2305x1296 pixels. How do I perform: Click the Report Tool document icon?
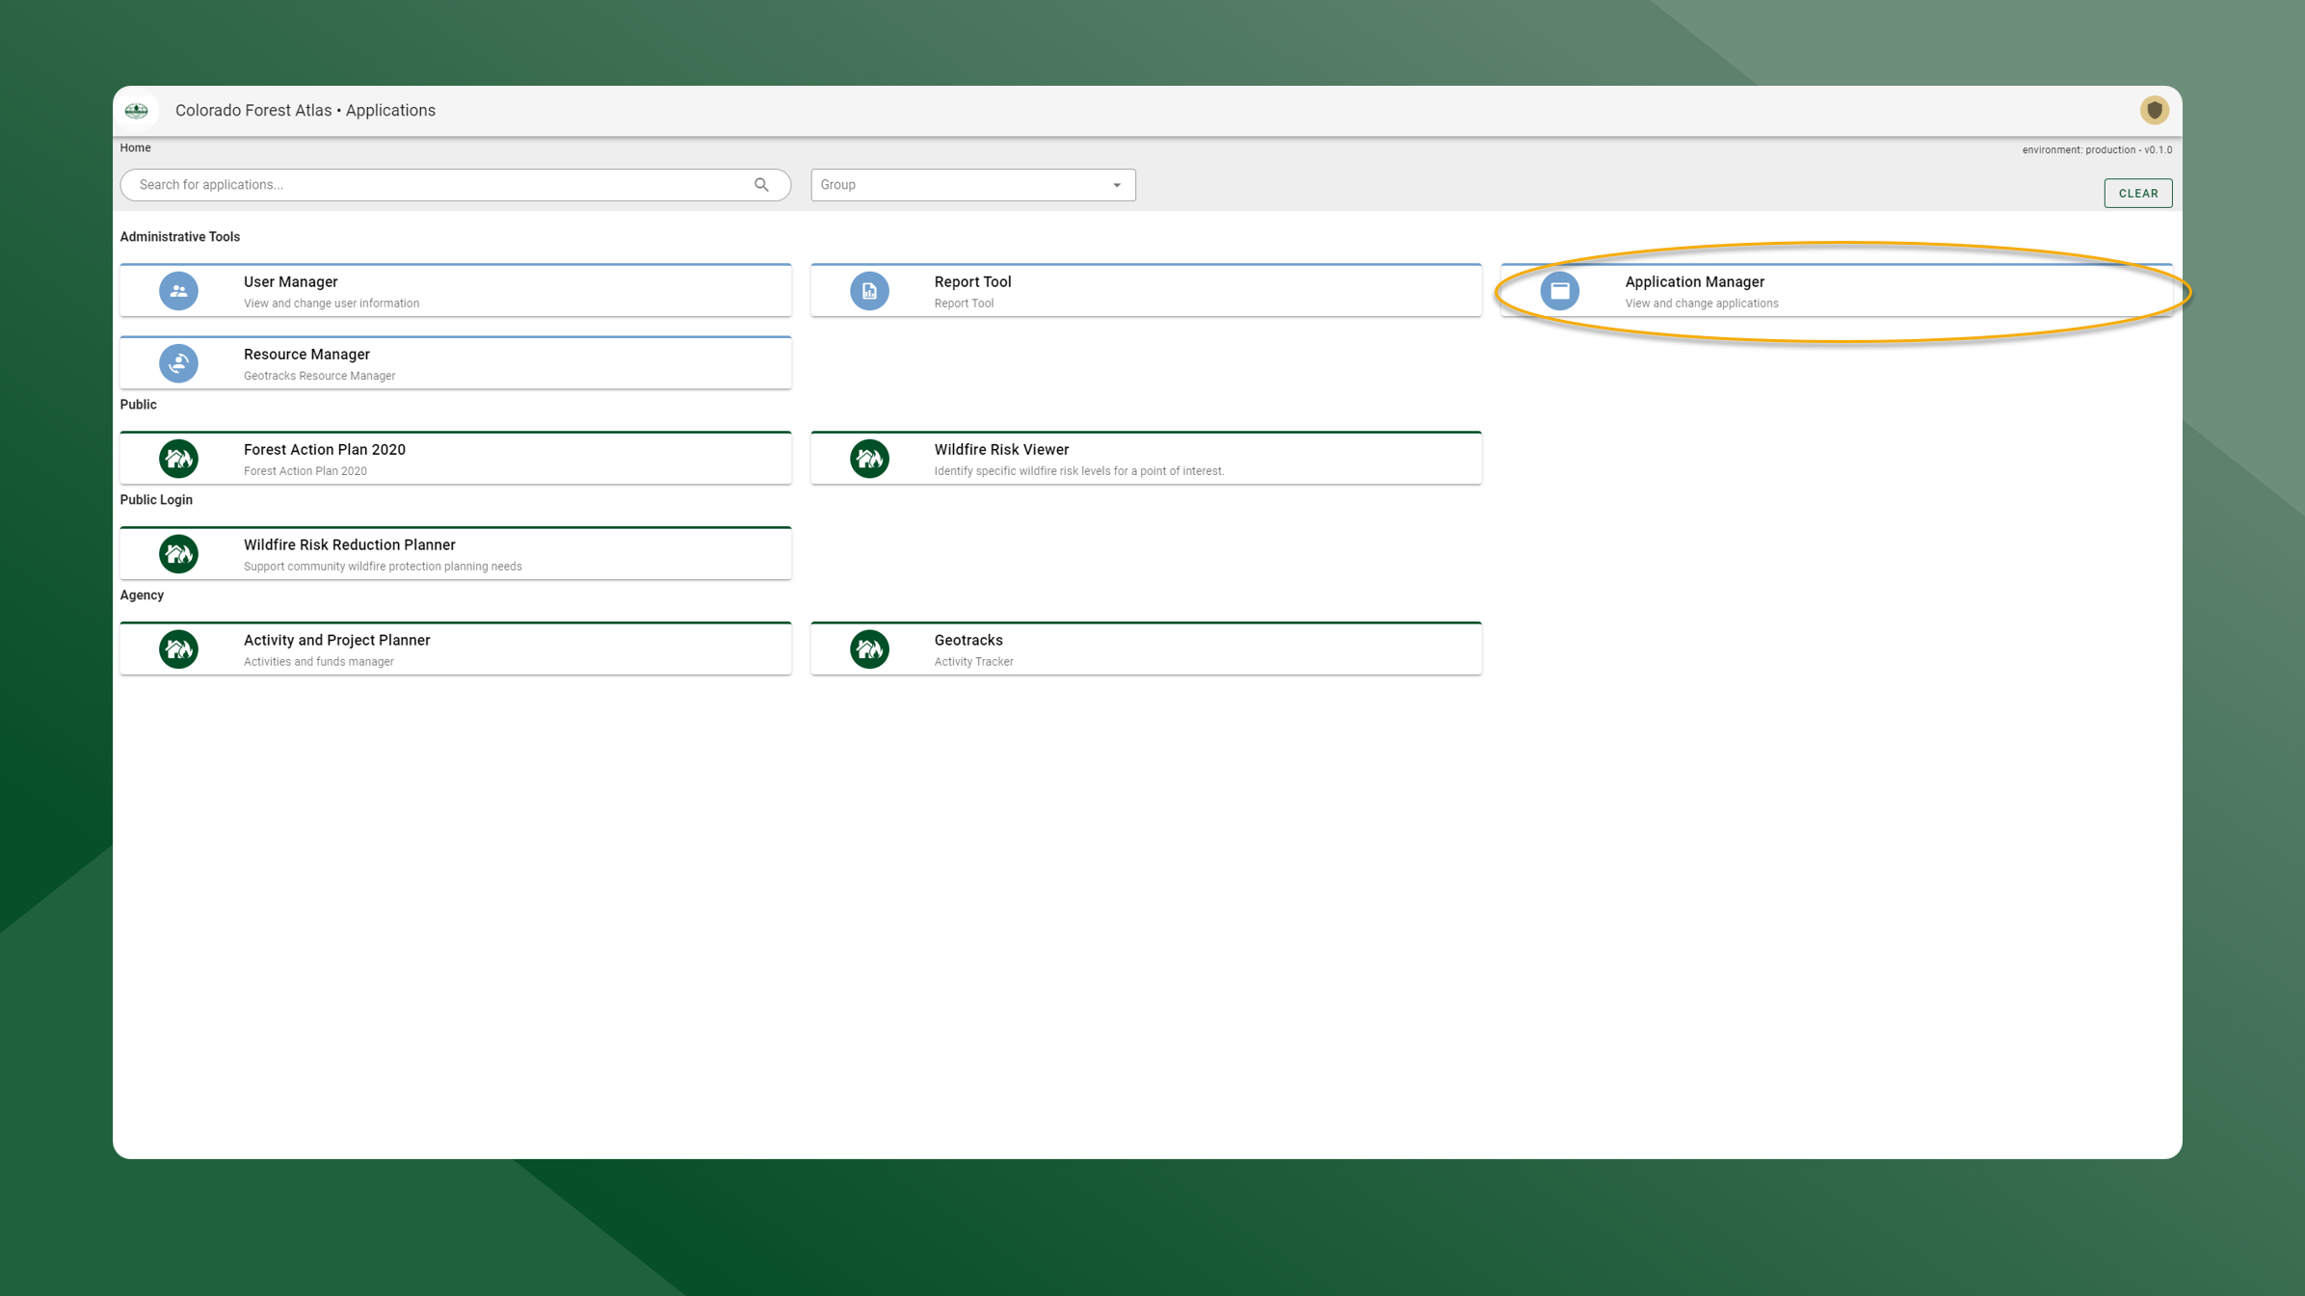pos(869,291)
